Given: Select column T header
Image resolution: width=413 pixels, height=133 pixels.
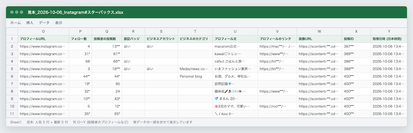Looking at the screenshot, I should (x=195, y=31).
